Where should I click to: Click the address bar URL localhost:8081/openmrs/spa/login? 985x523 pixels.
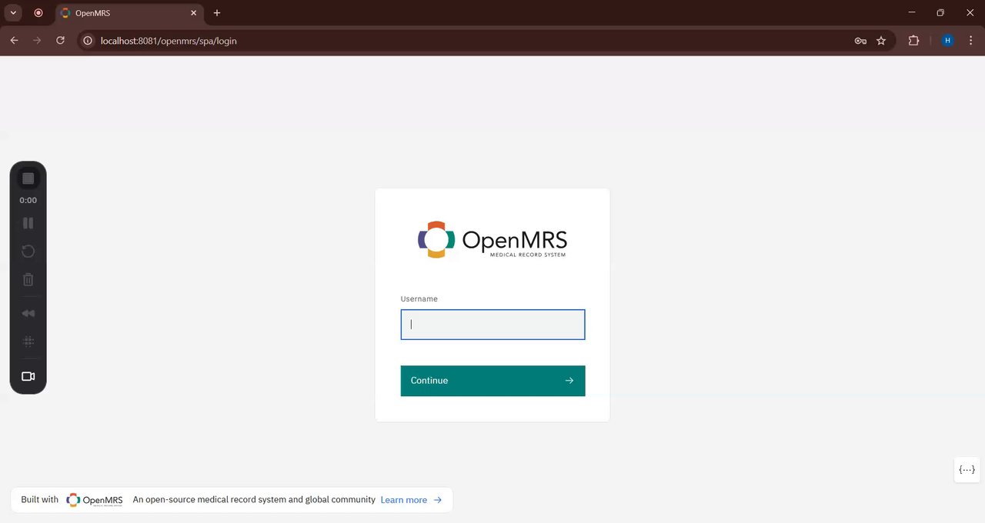(169, 41)
